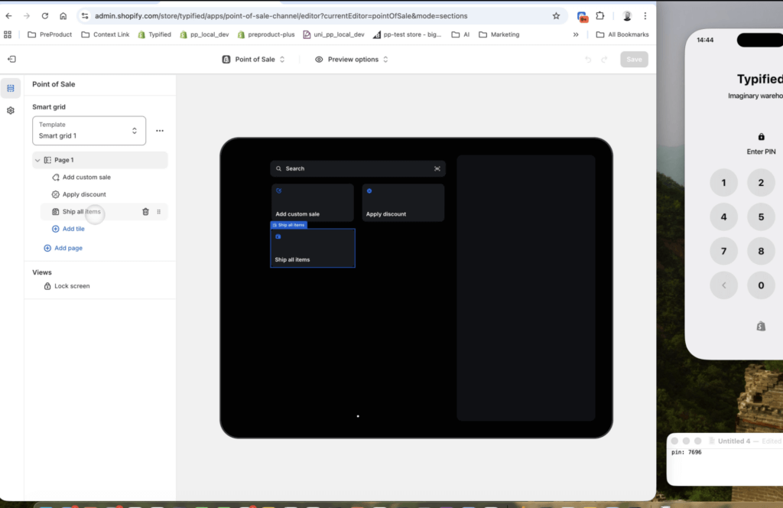
Task: Select Add custom sale in the tree
Action: pyautogui.click(x=86, y=177)
